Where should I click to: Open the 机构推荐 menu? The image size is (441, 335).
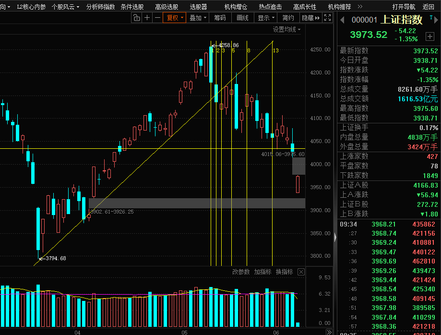click(x=339, y=7)
